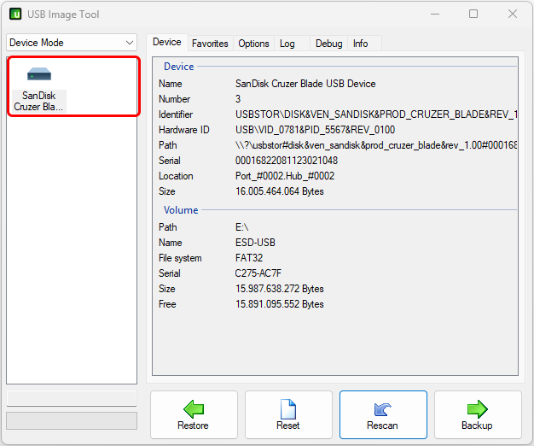Switch to the Favorites tab
The height and width of the screenshot is (446, 534).
[210, 44]
